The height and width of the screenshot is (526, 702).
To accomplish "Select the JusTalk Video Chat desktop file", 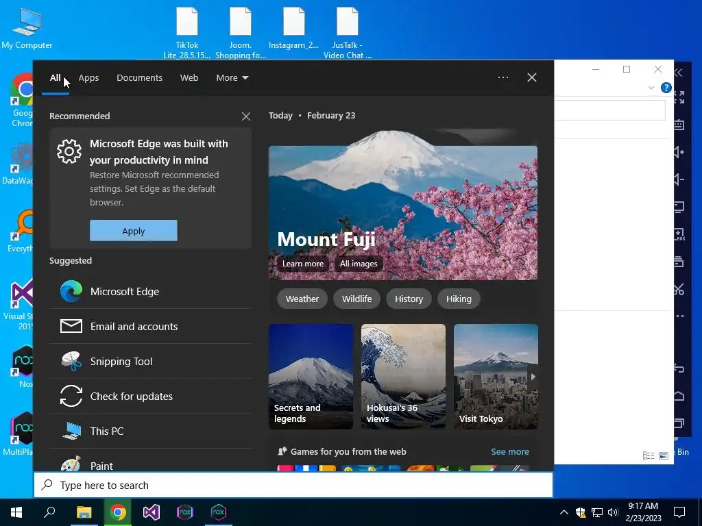I will [x=348, y=32].
